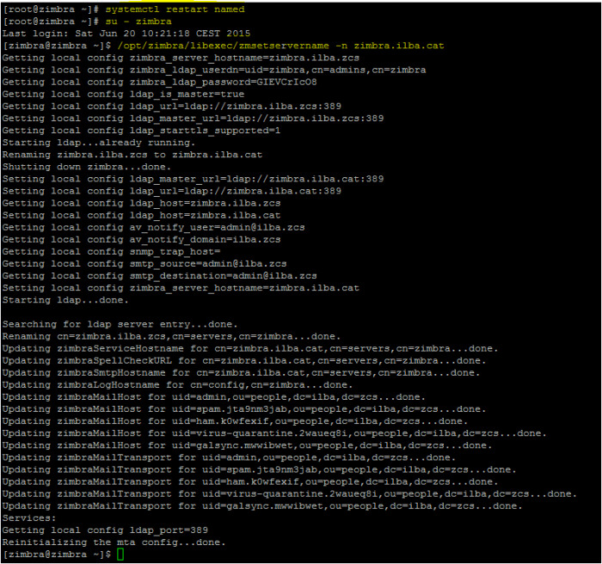Screen dimensions: 602x564
Task: Click the 'smtp_destination=admin@ilba.zcs' line
Action: click(x=160, y=276)
